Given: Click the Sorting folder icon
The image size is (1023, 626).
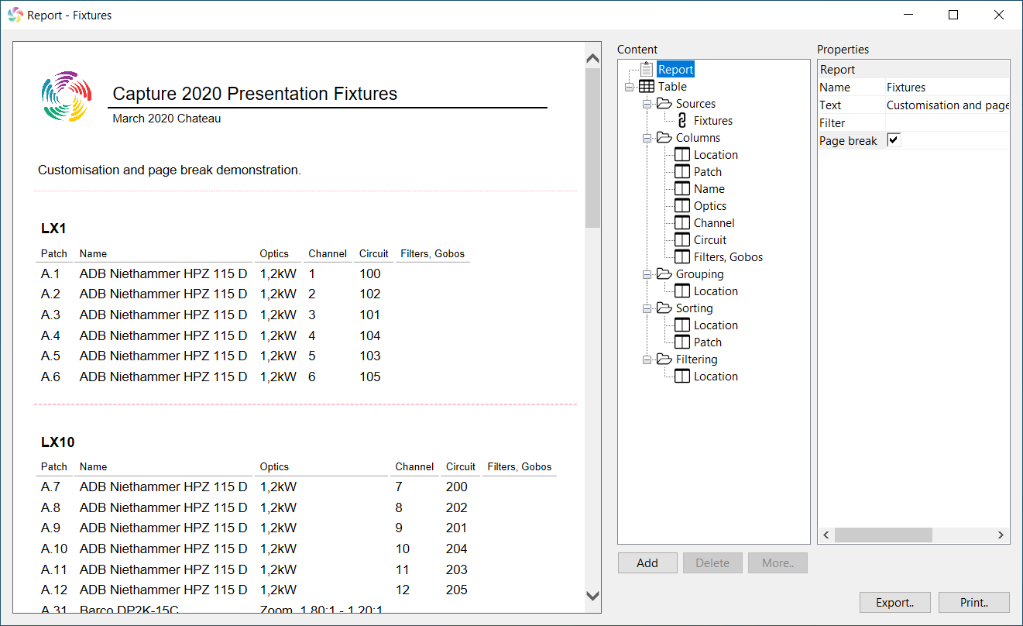Looking at the screenshot, I should click(664, 308).
